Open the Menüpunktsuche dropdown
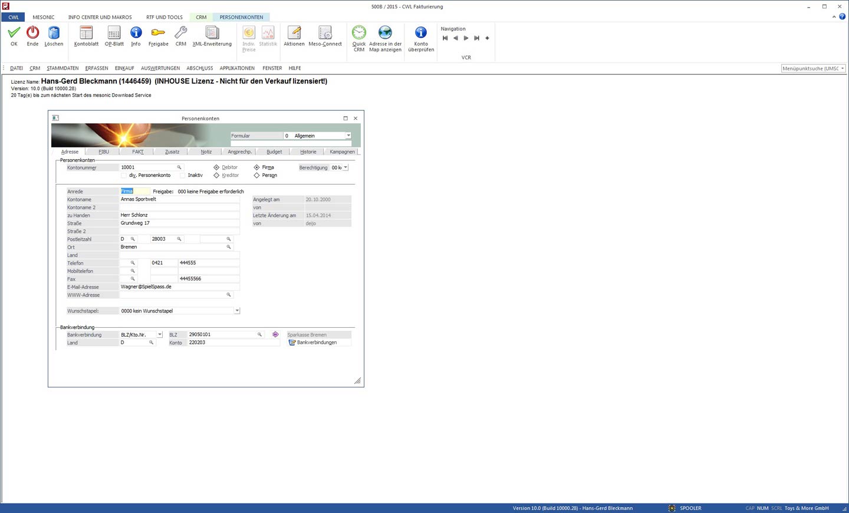 [843, 68]
